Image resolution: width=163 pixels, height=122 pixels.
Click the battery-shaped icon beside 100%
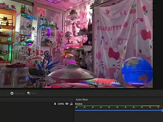55,104
